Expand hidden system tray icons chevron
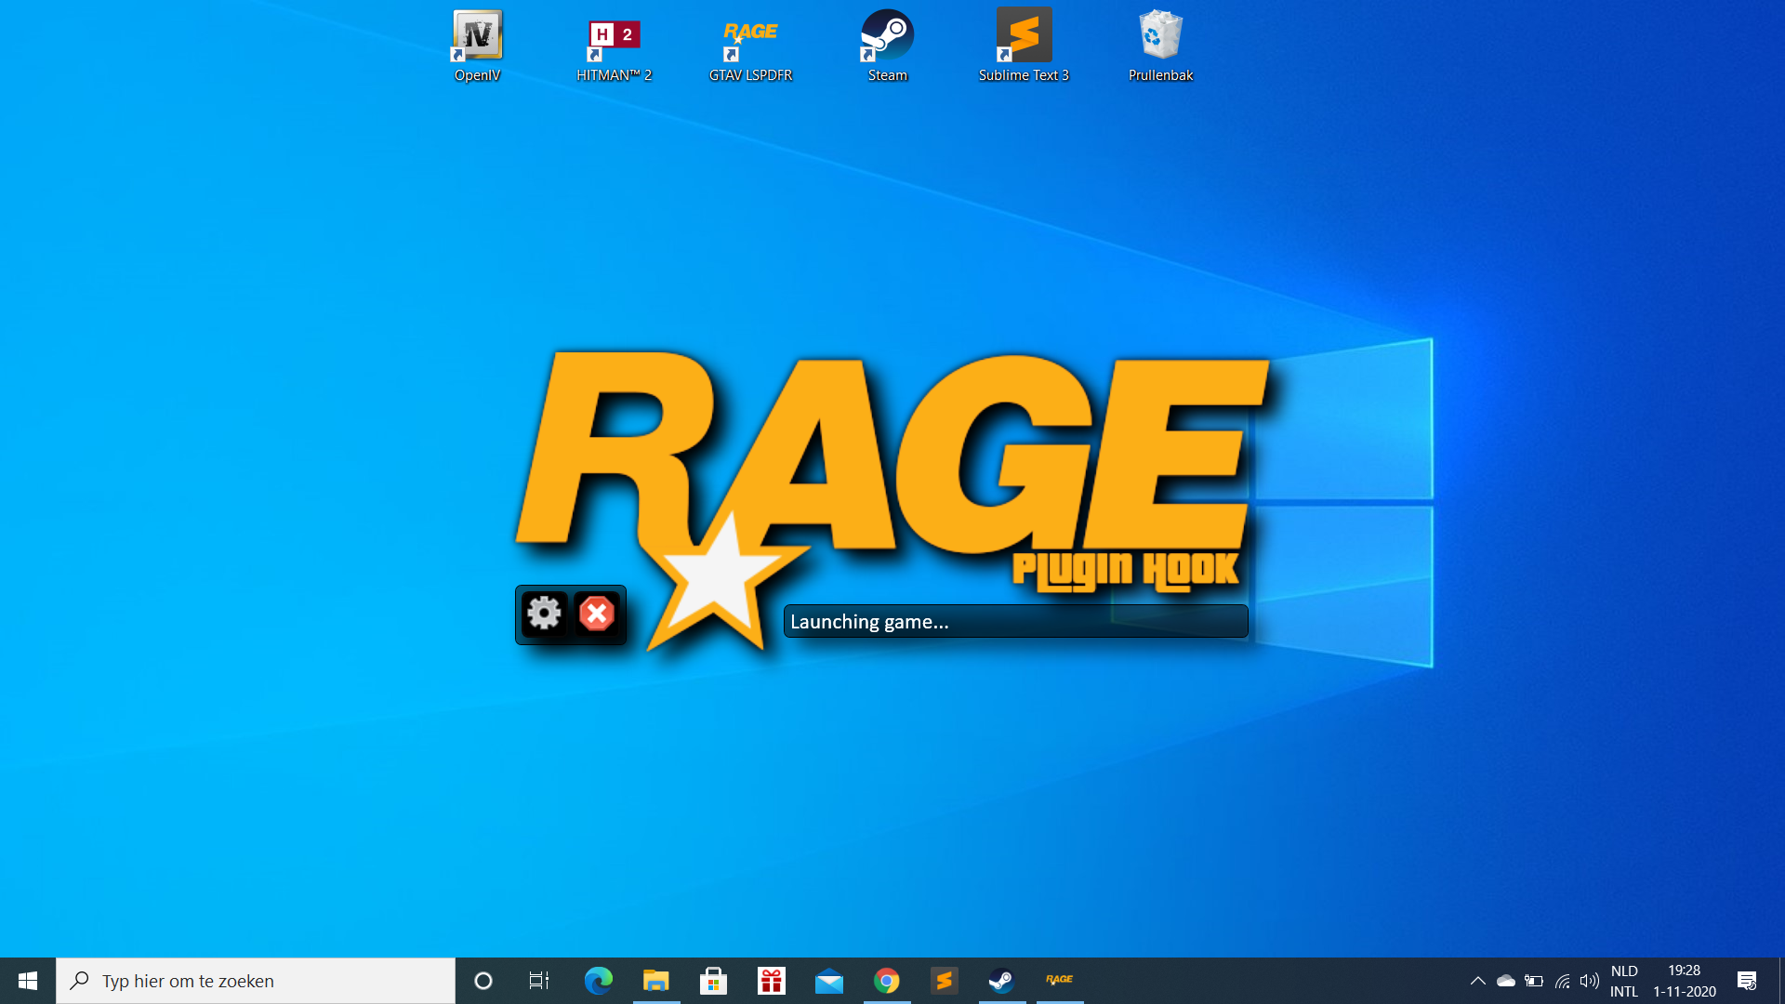 point(1477,981)
